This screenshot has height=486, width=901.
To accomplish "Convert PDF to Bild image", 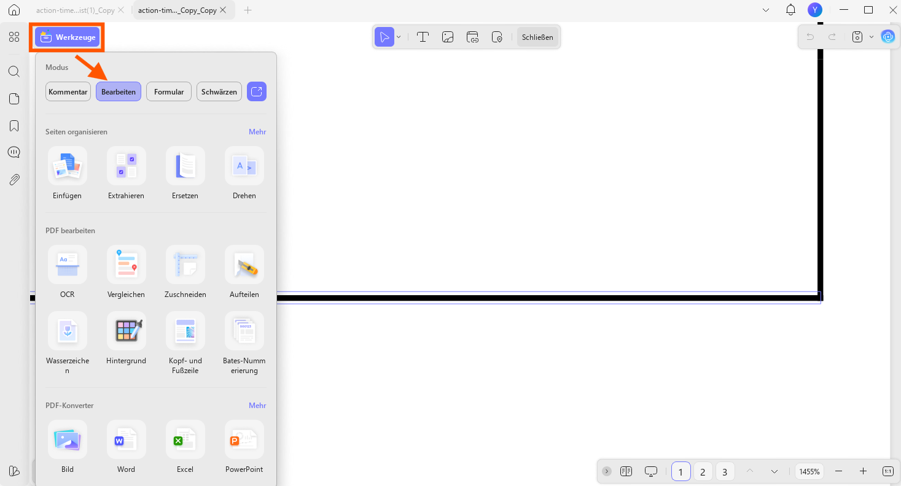I will 68,439.
